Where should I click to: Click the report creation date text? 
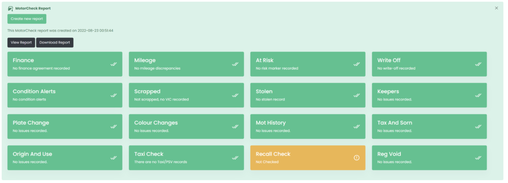point(60,31)
